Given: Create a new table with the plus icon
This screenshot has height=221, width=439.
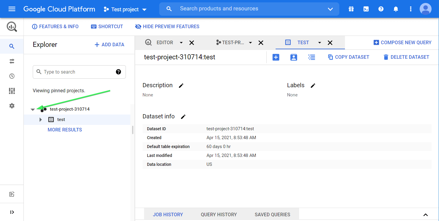Looking at the screenshot, I should [276, 57].
